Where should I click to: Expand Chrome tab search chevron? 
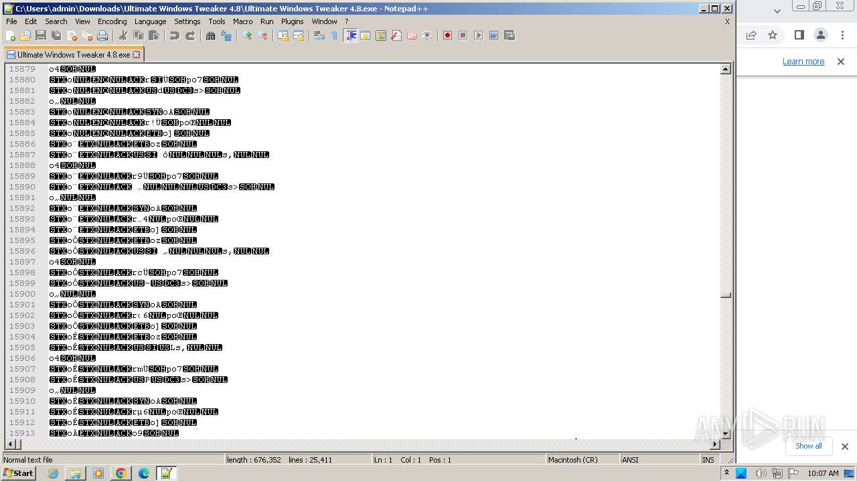(777, 11)
